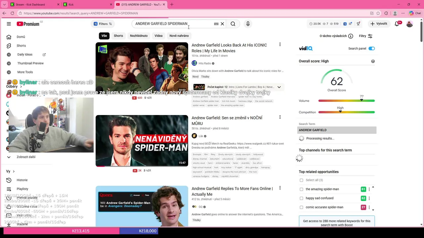Open Historie in the sidebar
This screenshot has width=424, height=238.
(x=22, y=180)
